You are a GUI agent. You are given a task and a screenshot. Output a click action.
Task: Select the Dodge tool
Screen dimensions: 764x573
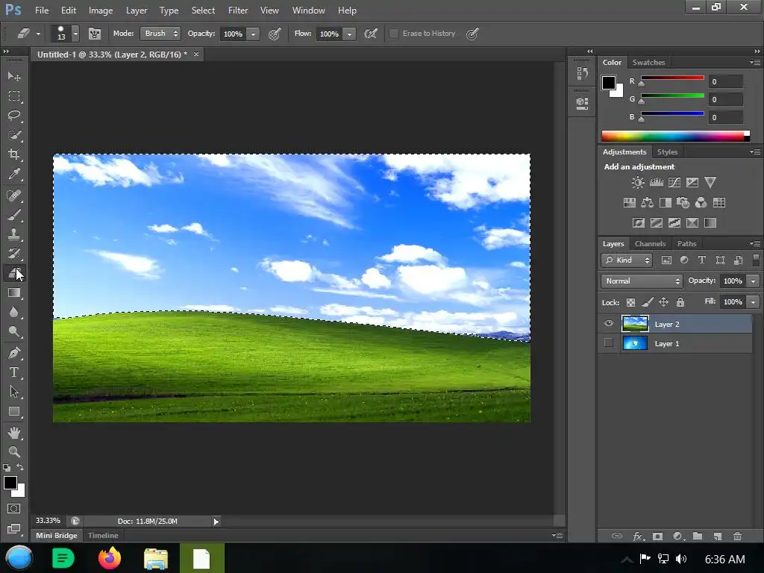[14, 332]
